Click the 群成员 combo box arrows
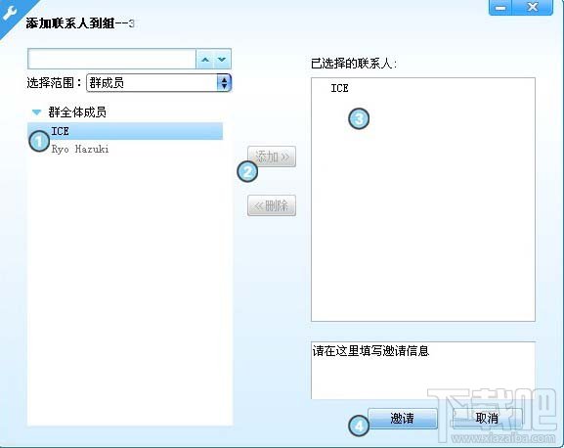The height and width of the screenshot is (448, 564). 224,83
